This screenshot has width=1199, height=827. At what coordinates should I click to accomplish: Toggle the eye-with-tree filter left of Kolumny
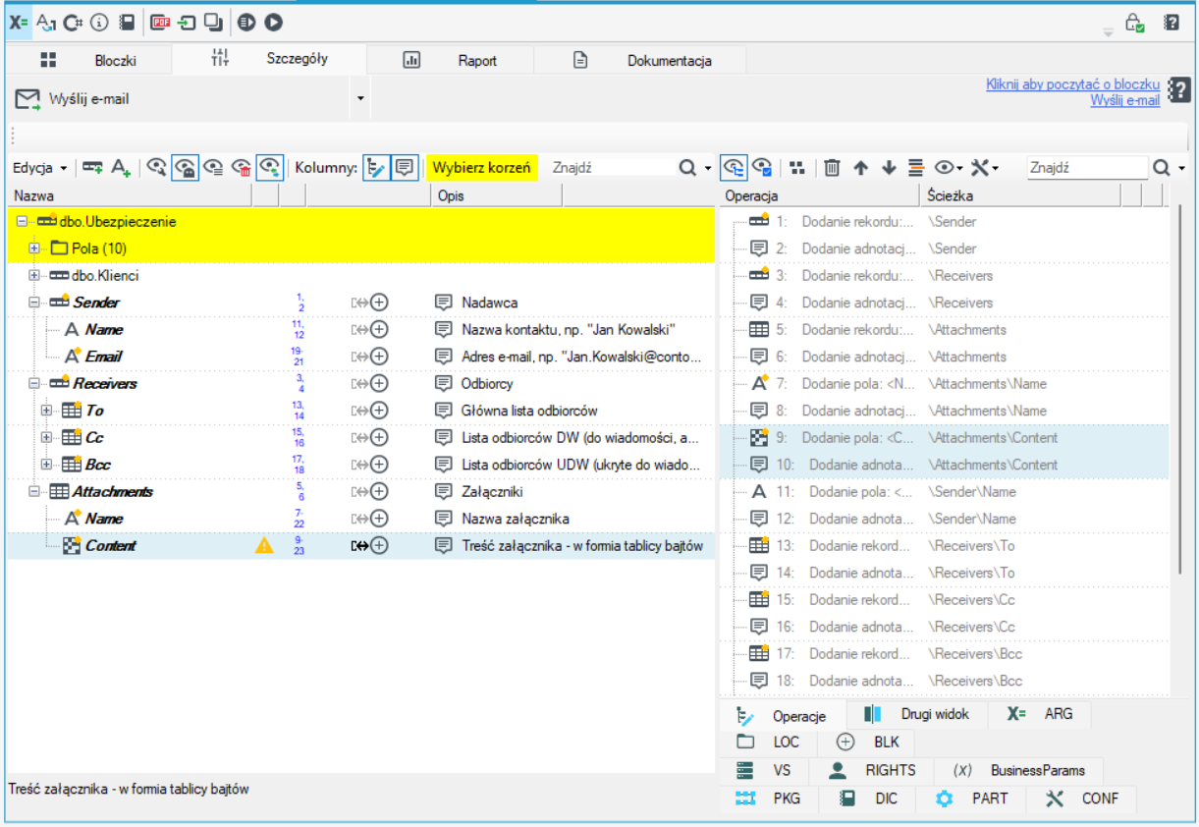tap(270, 168)
